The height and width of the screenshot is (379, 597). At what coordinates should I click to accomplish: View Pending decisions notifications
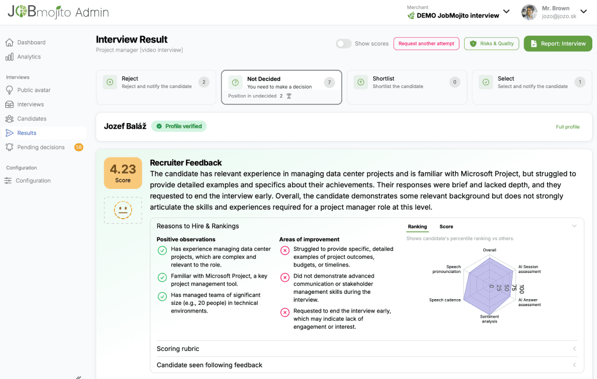click(x=42, y=147)
